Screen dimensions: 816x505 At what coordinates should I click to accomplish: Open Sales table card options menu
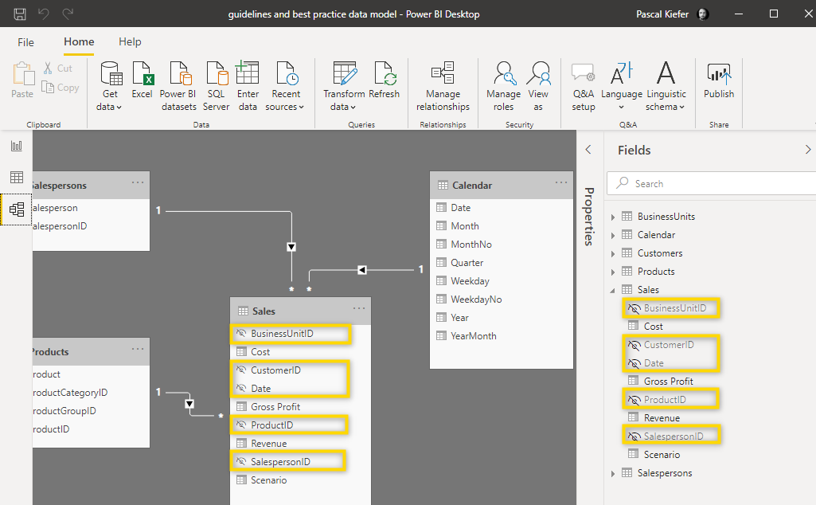(x=359, y=308)
